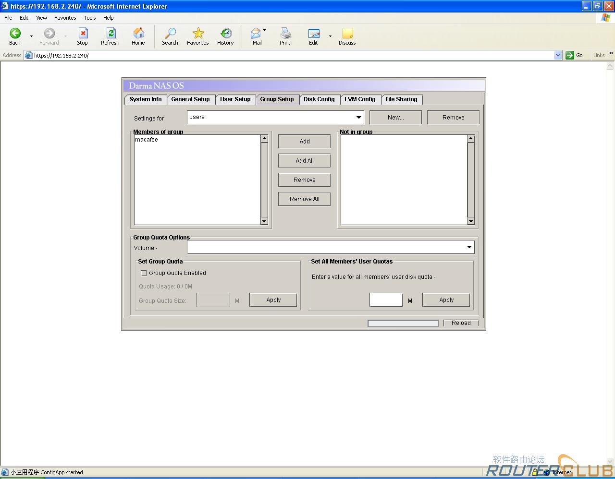Click the Remove All button
Viewport: 615px width, 479px height.
click(x=304, y=199)
